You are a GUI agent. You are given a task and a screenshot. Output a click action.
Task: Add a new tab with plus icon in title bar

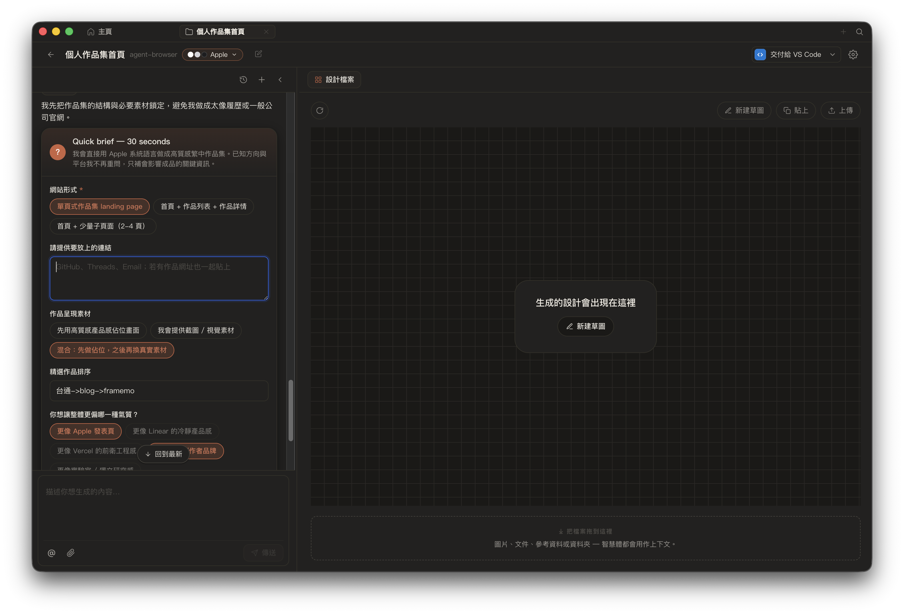coord(843,31)
